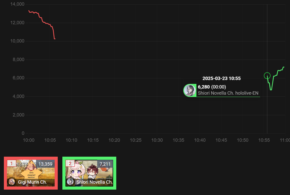Click the 6,000 y-axis label

[19, 78]
